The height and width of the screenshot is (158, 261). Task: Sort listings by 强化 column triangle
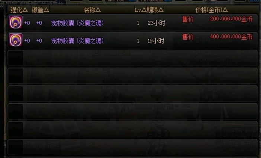[x=25, y=10]
